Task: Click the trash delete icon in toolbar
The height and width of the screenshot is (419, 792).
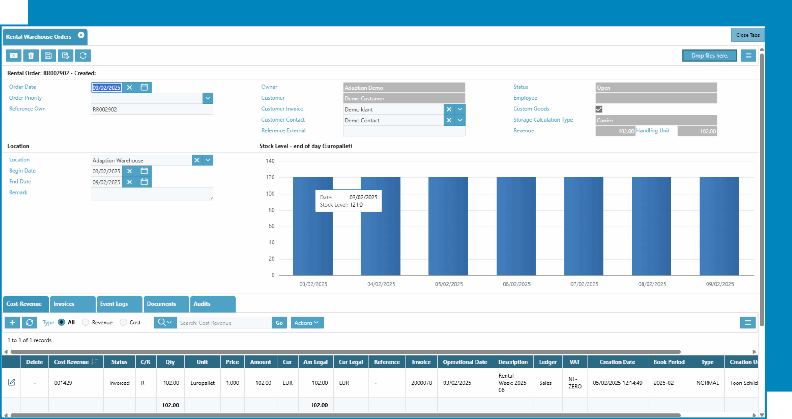Action: pyautogui.click(x=31, y=56)
